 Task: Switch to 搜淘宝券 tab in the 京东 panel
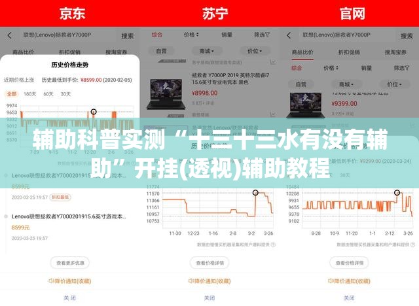click(x=116, y=52)
